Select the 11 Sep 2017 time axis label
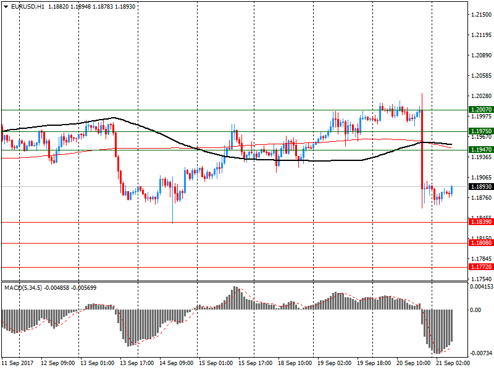The height and width of the screenshot is (370, 494). (x=18, y=363)
